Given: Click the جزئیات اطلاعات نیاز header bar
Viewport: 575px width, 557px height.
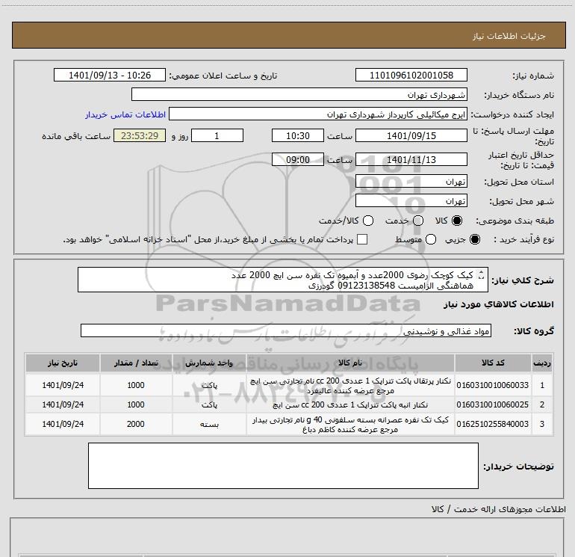Looking at the screenshot, I should coord(288,35).
